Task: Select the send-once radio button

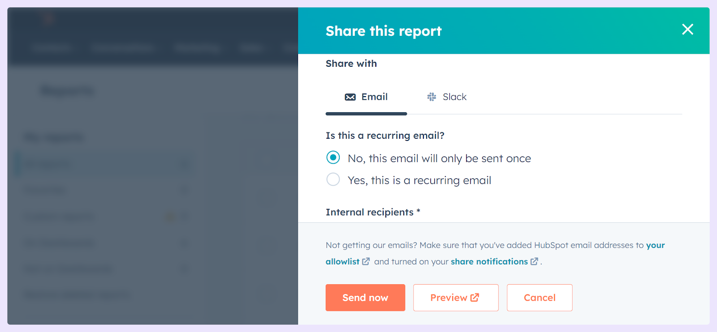Action: [333, 157]
